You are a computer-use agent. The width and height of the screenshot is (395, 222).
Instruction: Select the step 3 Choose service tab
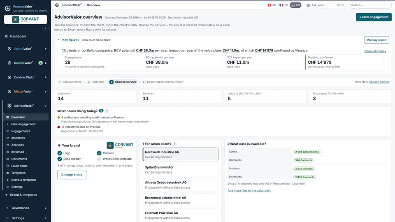[x=123, y=82]
